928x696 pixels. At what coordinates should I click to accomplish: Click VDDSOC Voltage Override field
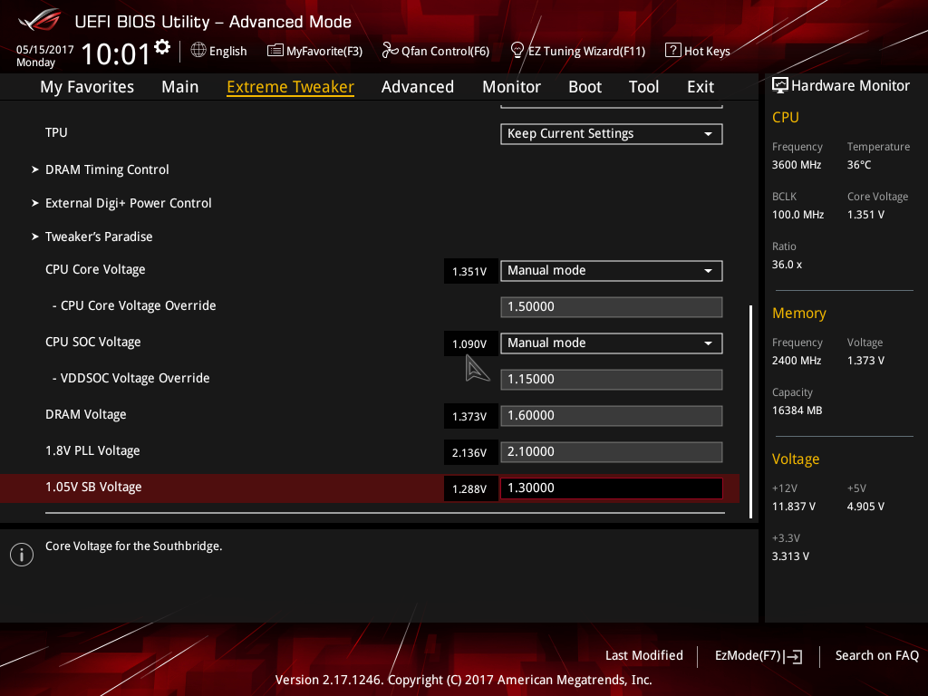coord(612,380)
